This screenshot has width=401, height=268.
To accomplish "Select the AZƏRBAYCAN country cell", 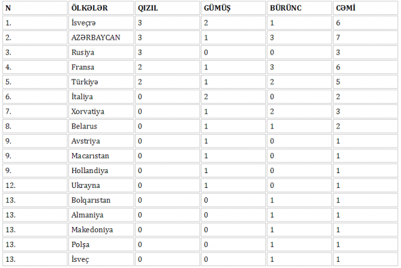I will tap(95, 38).
